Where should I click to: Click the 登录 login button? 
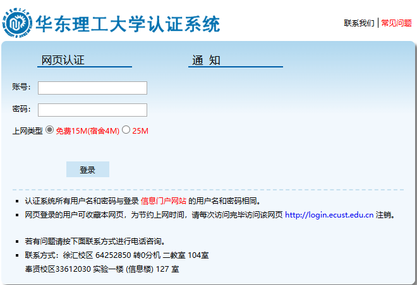click(88, 170)
